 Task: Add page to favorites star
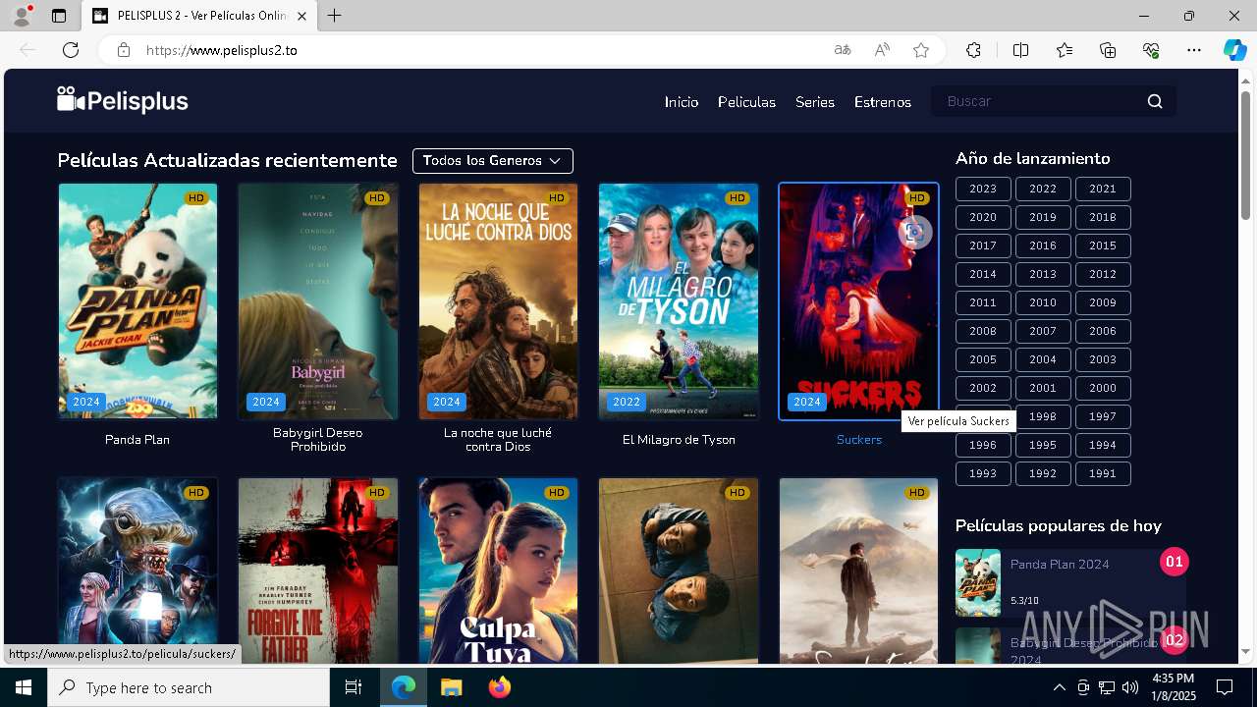coord(921,50)
